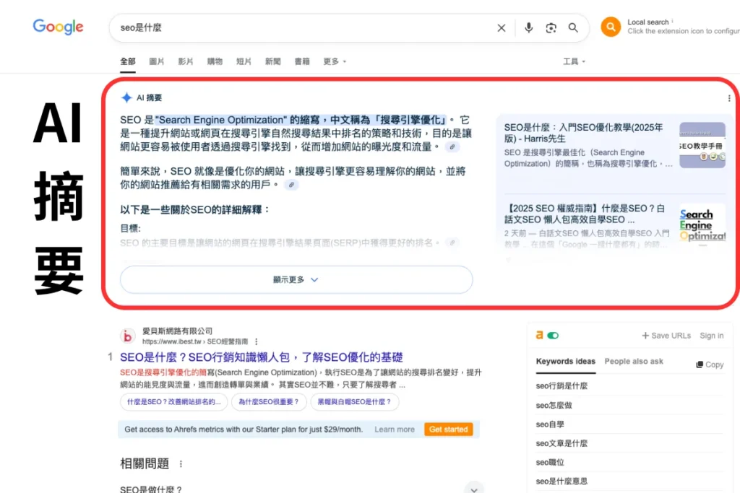Screen dimensions: 740x493
Task: Open Google Lens image search icon
Action: tap(551, 28)
